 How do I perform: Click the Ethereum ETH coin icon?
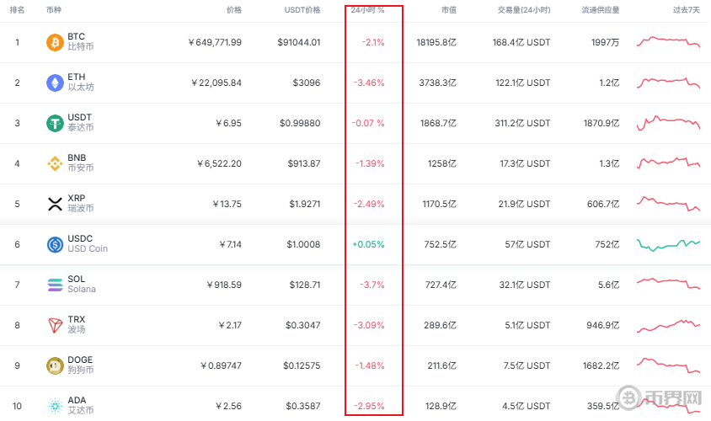click(55, 83)
